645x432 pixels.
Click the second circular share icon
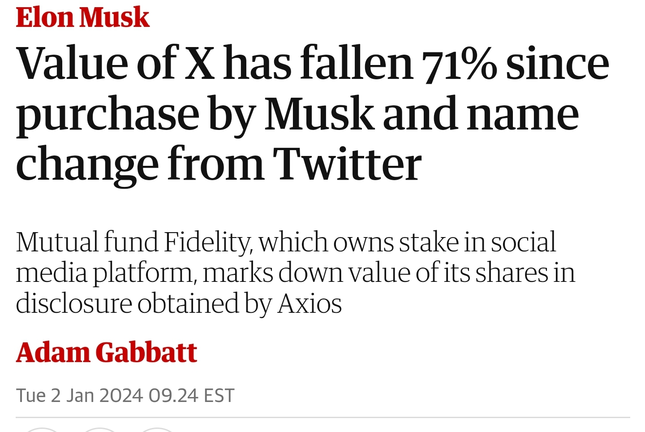click(99, 429)
